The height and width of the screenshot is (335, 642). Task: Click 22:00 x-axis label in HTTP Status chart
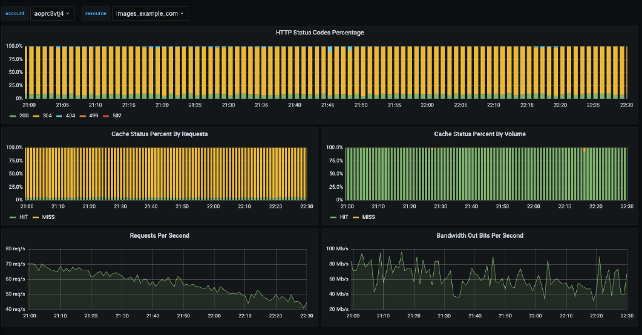[428, 105]
